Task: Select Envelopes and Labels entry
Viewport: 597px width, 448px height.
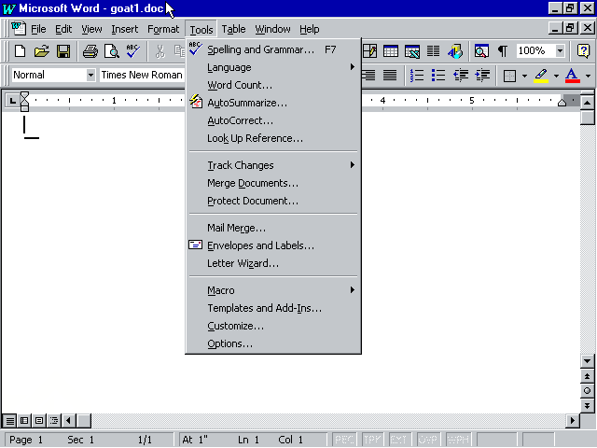Action: pyautogui.click(x=273, y=245)
